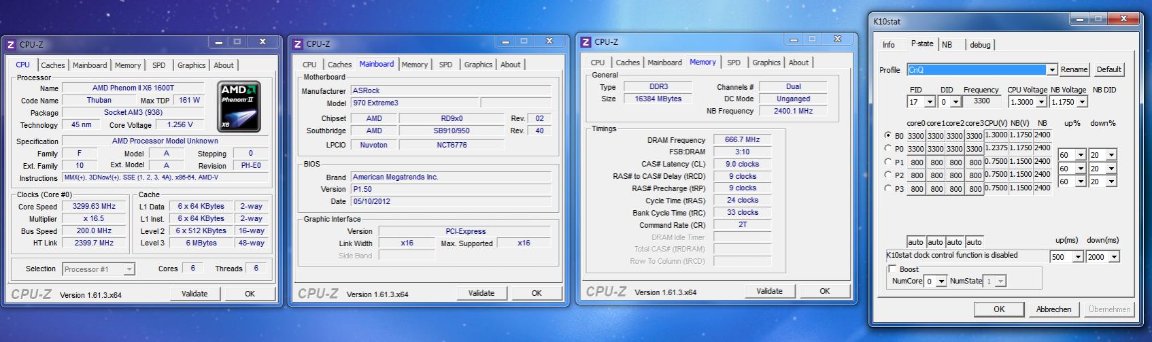Select the P3 P-state radio button
This screenshot has width=1152, height=342.
coord(887,188)
